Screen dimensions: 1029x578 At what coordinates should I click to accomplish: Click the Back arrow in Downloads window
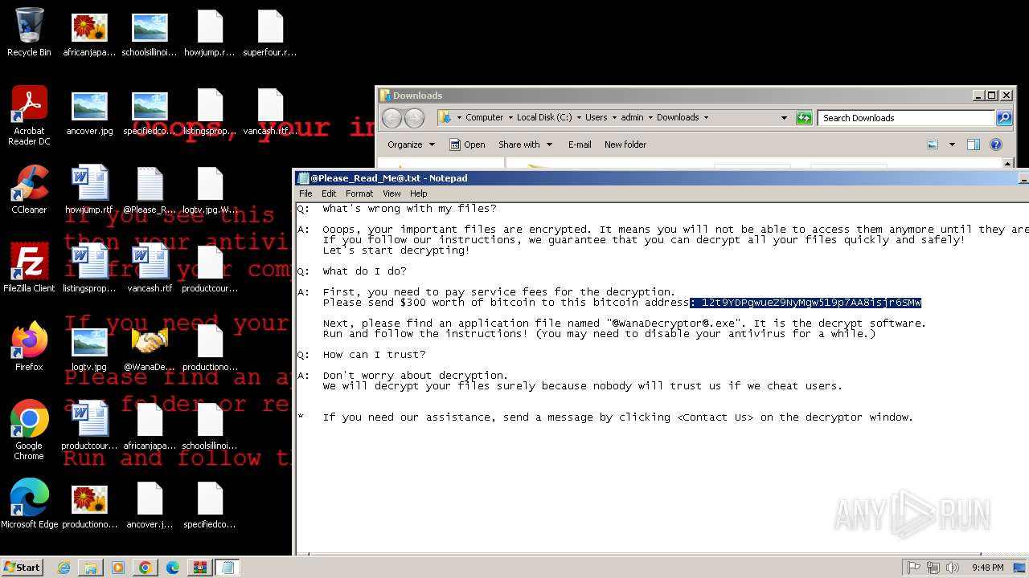[392, 118]
